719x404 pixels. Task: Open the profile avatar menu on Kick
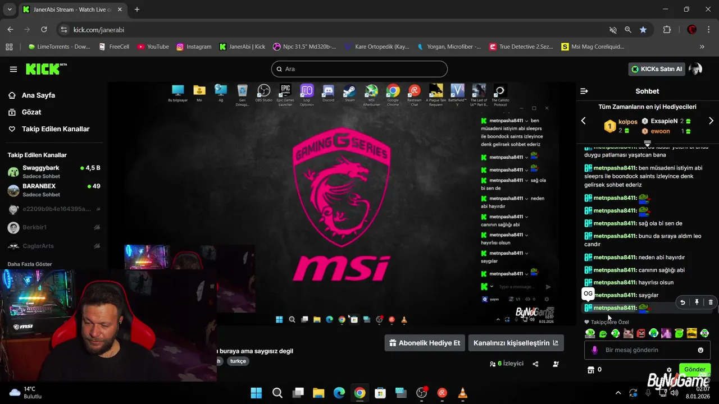(695, 69)
